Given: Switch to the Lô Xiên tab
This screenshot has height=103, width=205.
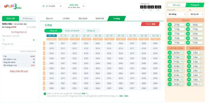Looking at the screenshot, I should pyautogui.click(x=66, y=18).
